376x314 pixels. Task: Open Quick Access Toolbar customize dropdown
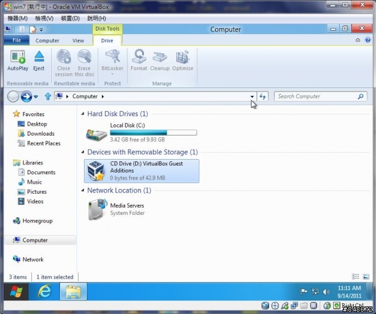(41, 30)
